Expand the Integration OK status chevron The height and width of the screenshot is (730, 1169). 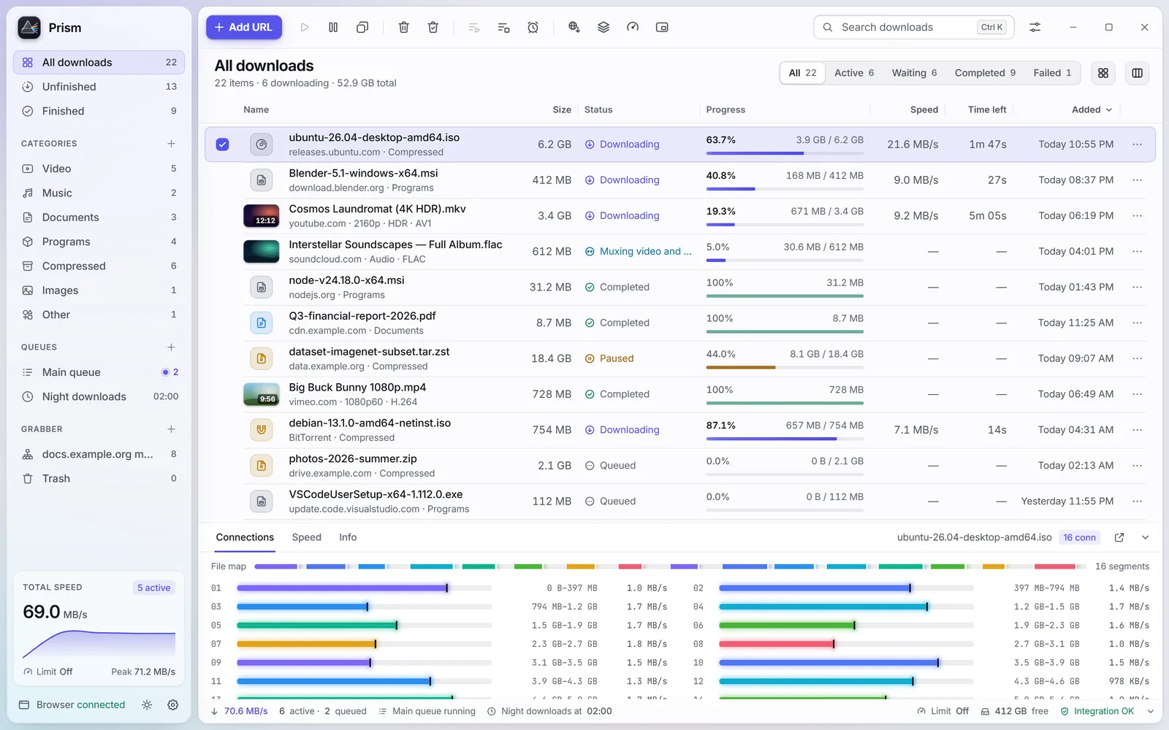click(1151, 711)
